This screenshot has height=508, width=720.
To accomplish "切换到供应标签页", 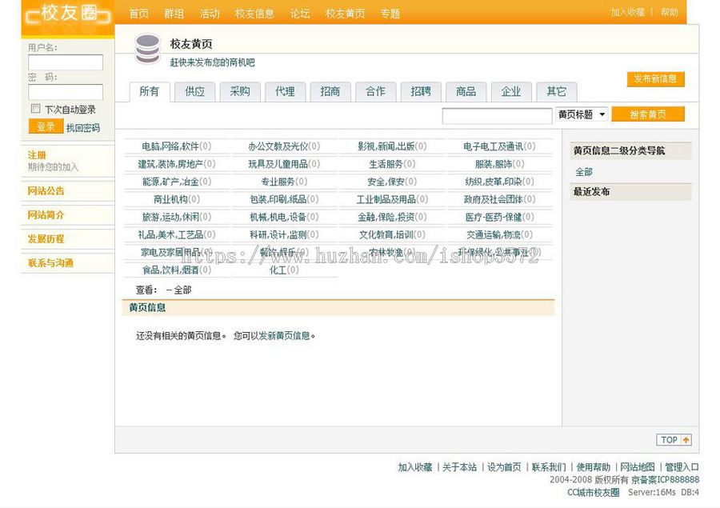I will (x=194, y=91).
